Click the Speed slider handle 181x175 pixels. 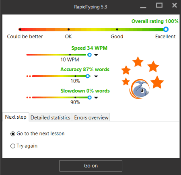90,55
